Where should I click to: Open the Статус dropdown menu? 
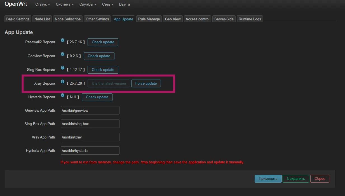click(x=43, y=4)
